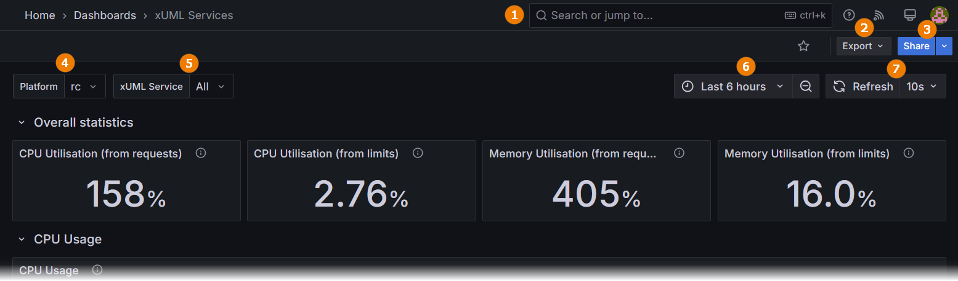The height and width of the screenshot is (281, 958).
Task: Focus the Search or jump to field
Action: pos(653,15)
